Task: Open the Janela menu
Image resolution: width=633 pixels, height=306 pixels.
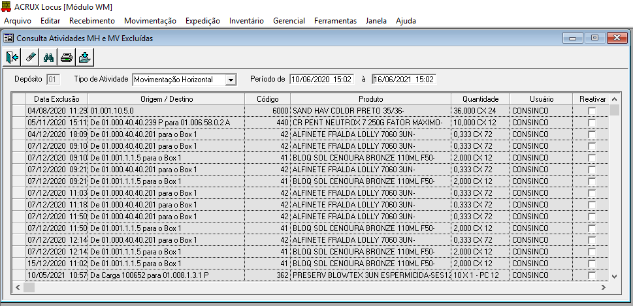Action: (376, 21)
